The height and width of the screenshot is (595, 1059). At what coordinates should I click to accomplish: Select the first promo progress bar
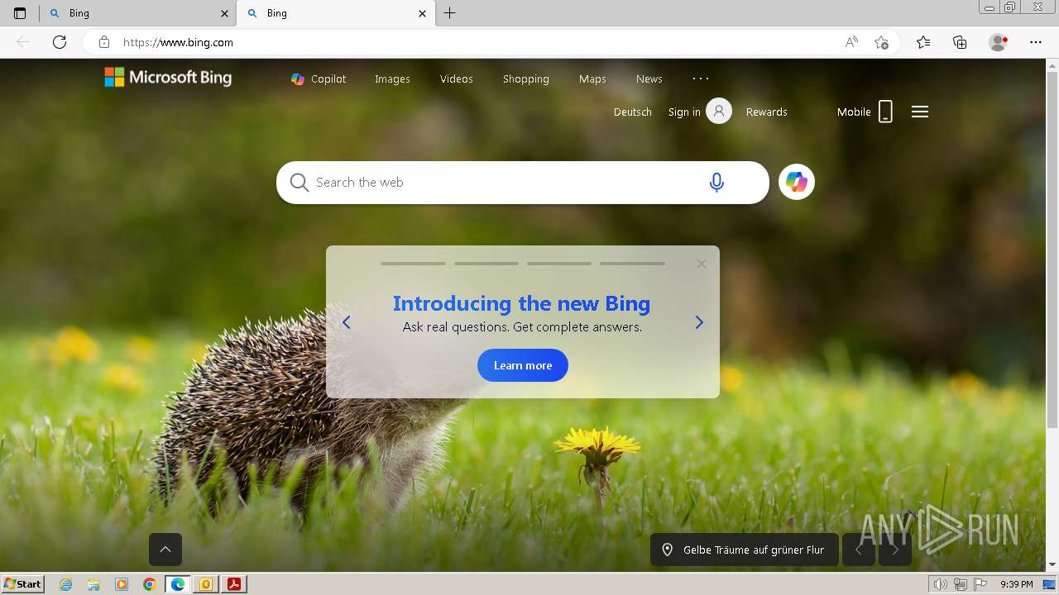(414, 264)
